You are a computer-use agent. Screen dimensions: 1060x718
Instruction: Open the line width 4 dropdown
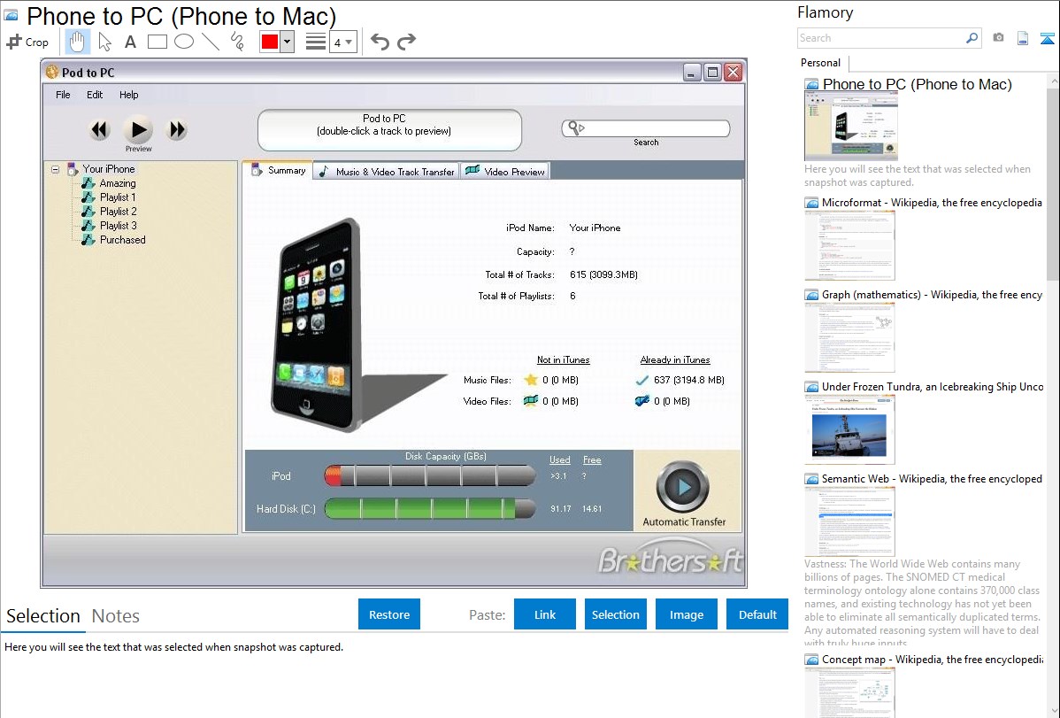coord(342,42)
